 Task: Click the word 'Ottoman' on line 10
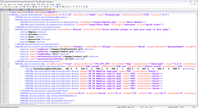tap(33, 34)
